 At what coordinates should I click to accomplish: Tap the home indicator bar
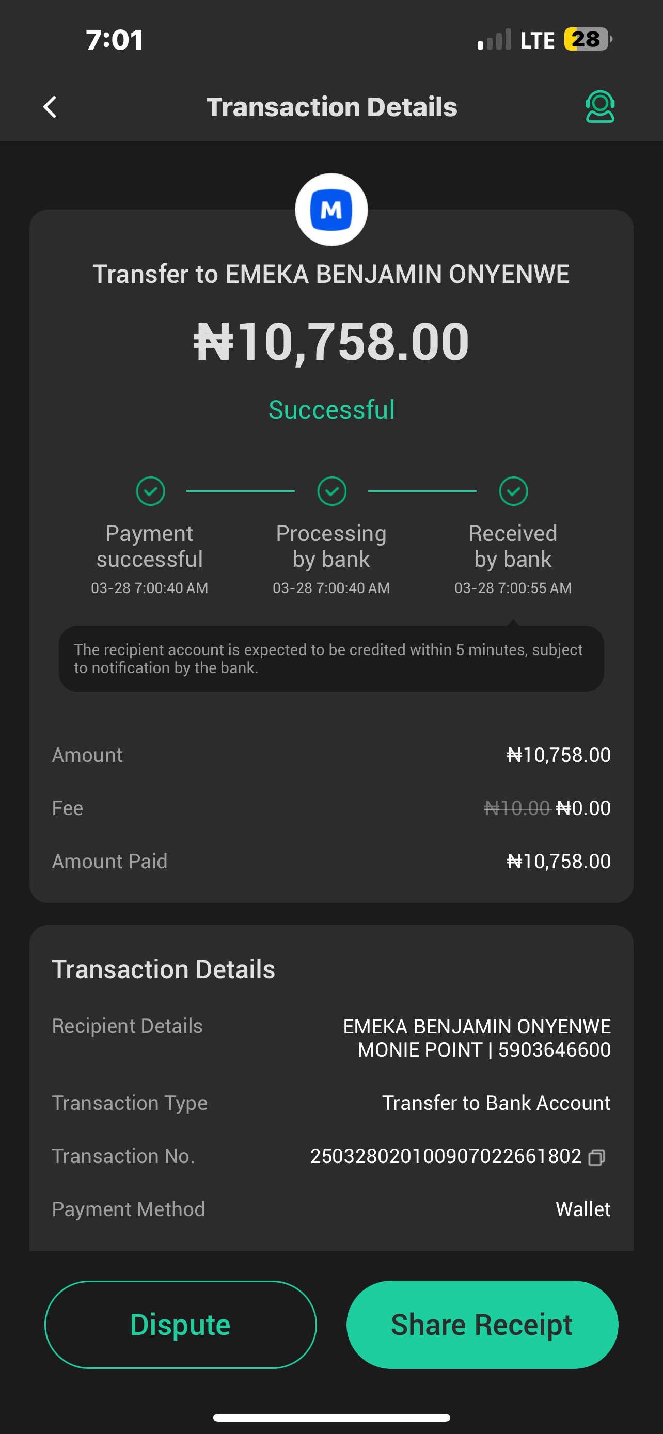[x=331, y=1417]
